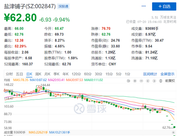
Task: Zoom in chart with plus icon
Action: tap(135, 81)
